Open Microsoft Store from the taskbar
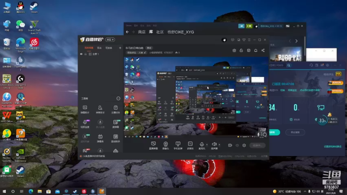Viewport: 347px width, 195px height. click(49, 191)
